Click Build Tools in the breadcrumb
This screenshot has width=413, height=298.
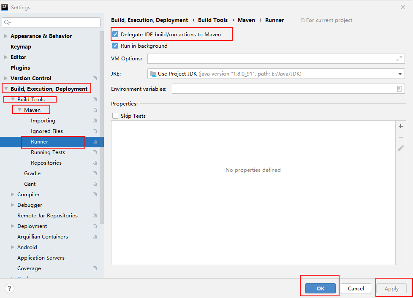[x=213, y=20]
